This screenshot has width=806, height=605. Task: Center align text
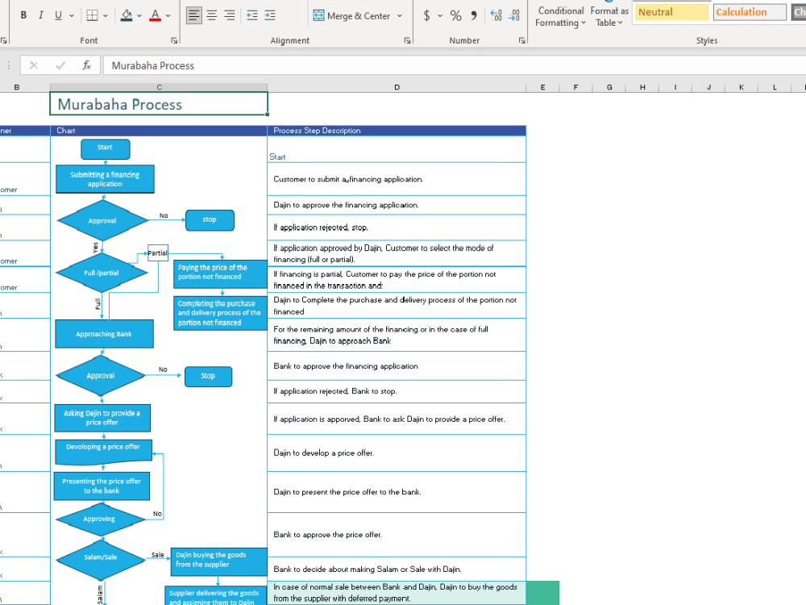click(x=212, y=15)
